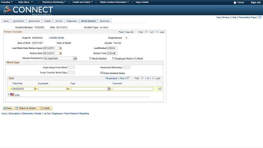Click Find in Person Involved header

(x=121, y=32)
